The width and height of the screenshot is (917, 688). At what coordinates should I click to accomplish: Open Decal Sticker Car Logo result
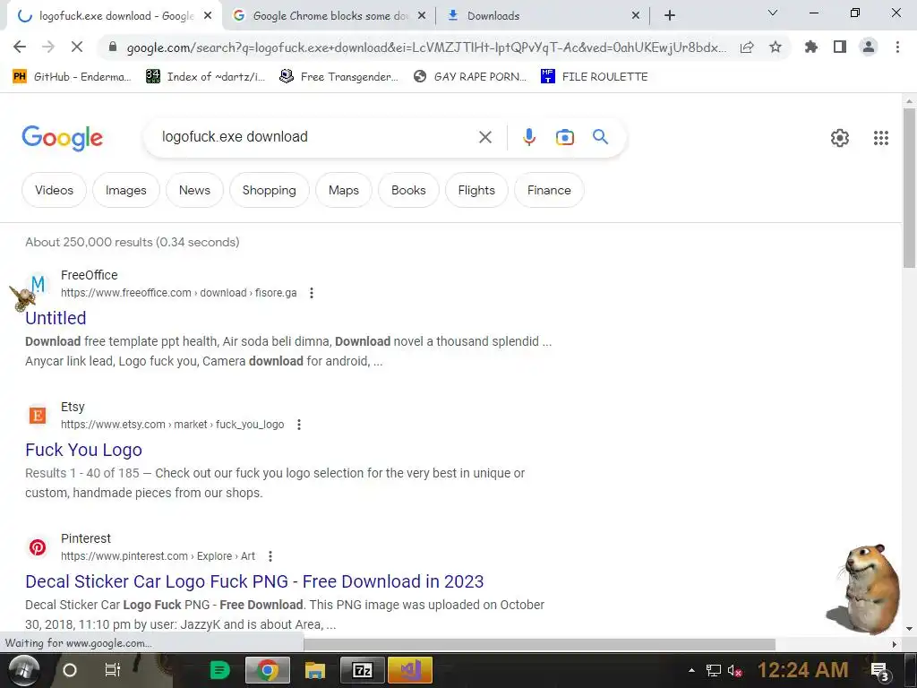point(254,580)
